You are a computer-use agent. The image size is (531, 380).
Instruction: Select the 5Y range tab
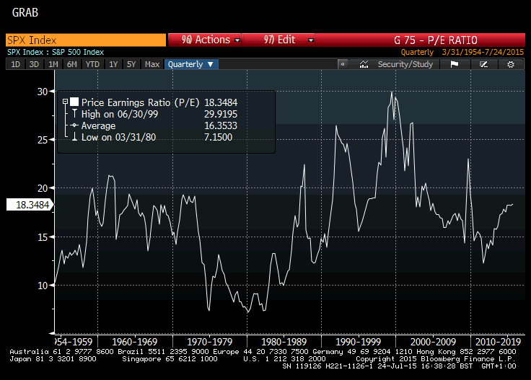[x=131, y=64]
